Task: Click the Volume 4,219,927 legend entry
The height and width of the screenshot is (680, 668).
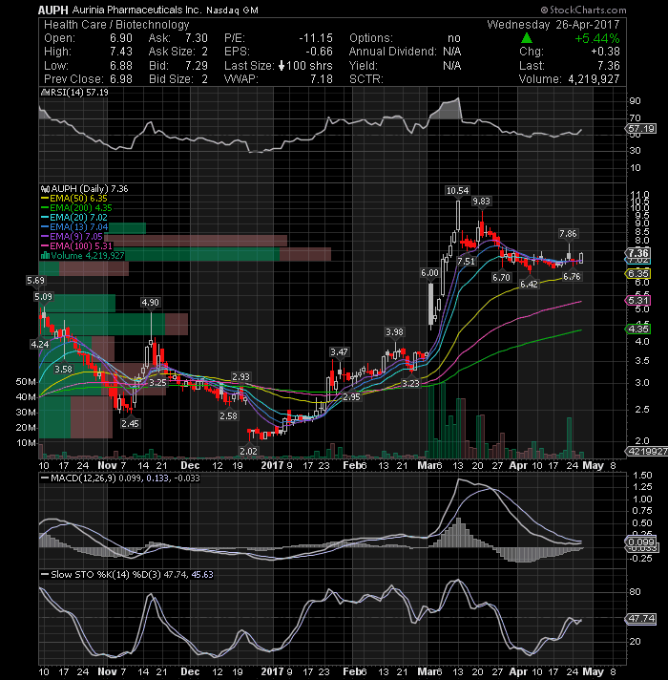Action: click(x=83, y=255)
